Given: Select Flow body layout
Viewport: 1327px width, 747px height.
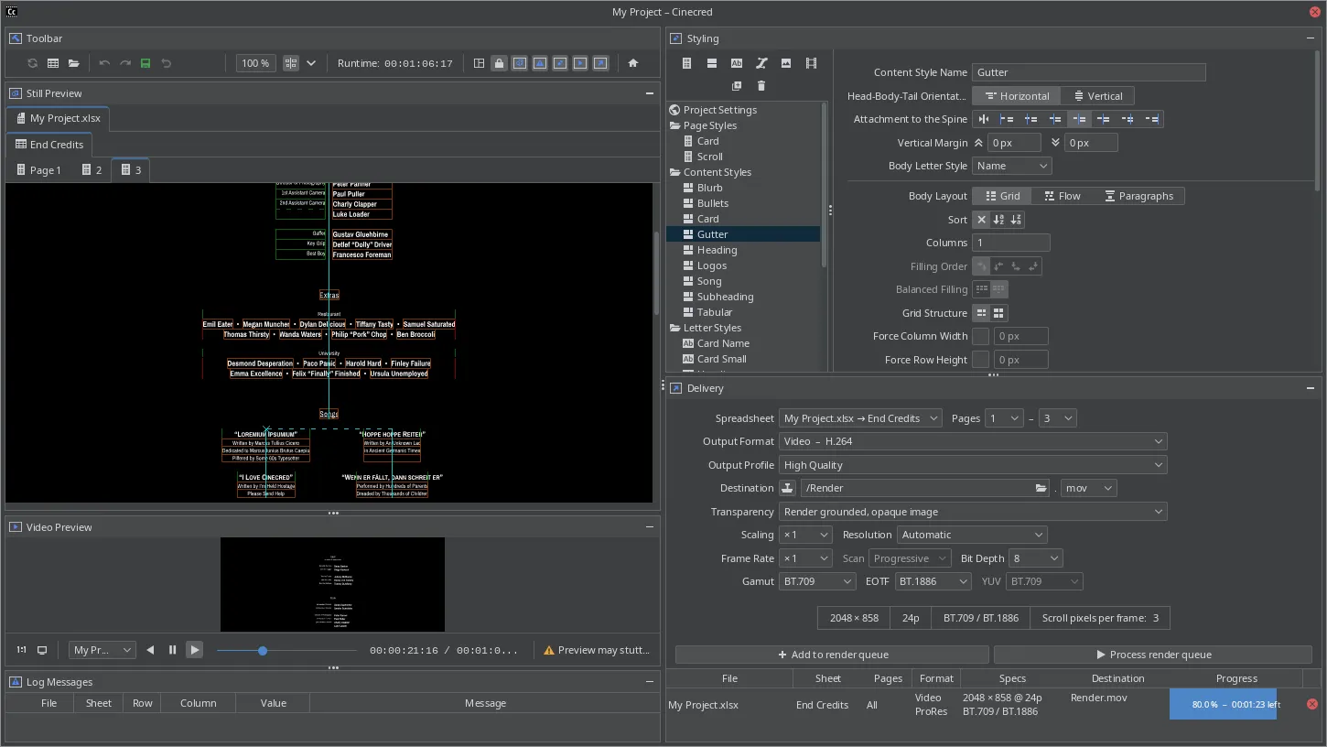Looking at the screenshot, I should click(1061, 196).
